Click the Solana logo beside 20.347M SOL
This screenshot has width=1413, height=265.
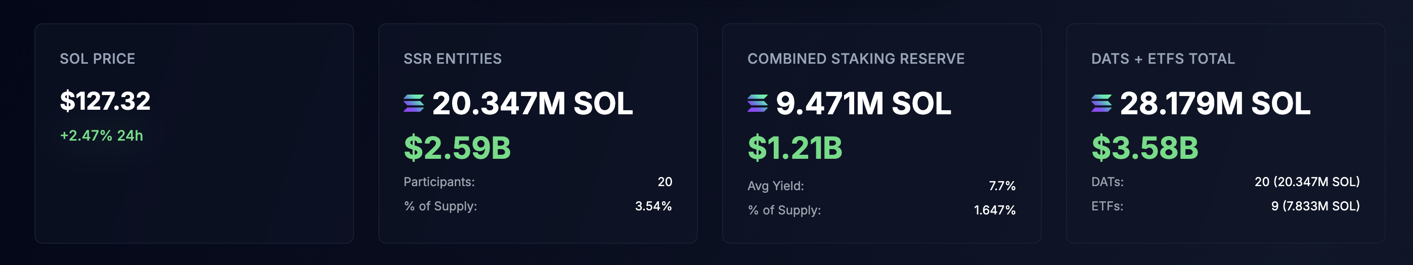point(414,103)
